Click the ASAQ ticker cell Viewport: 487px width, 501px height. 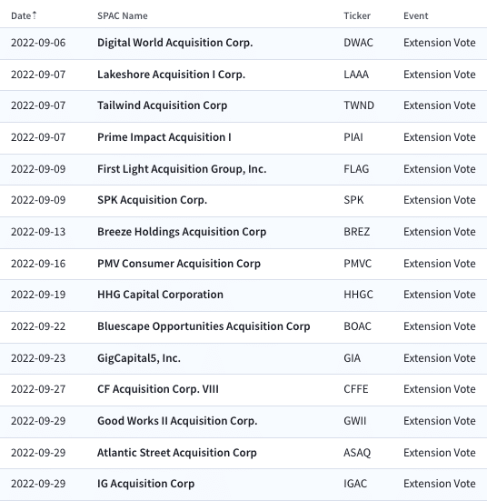[357, 453]
